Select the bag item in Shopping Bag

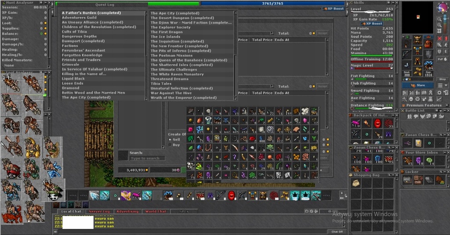coord(356,183)
